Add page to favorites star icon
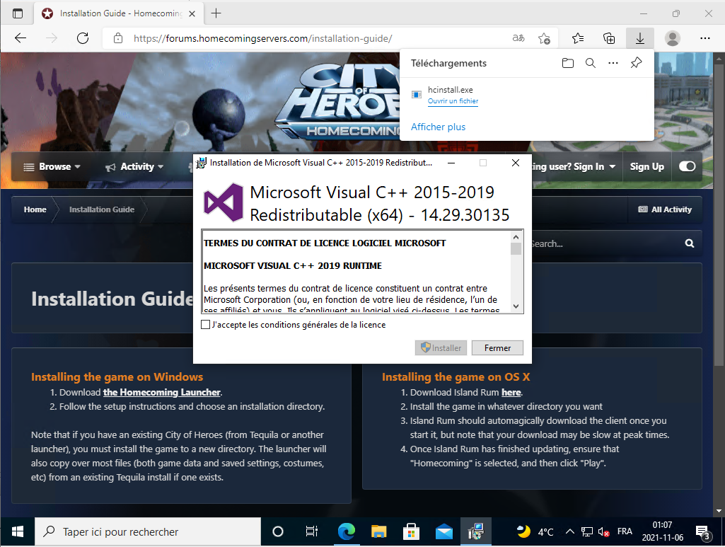Viewport: 725px width, 547px height. click(x=544, y=38)
